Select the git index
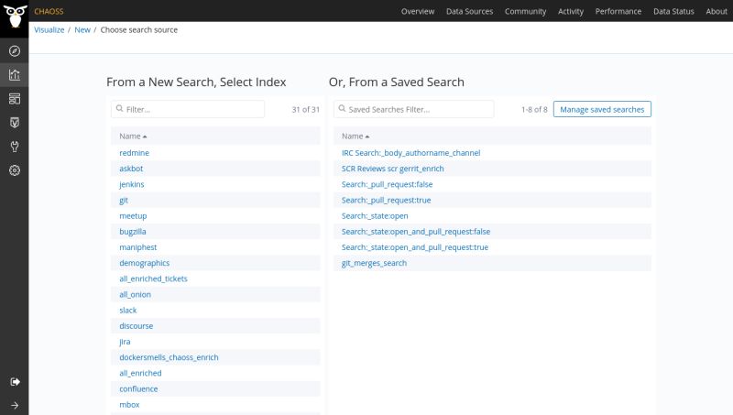This screenshot has width=733, height=415. tap(124, 200)
